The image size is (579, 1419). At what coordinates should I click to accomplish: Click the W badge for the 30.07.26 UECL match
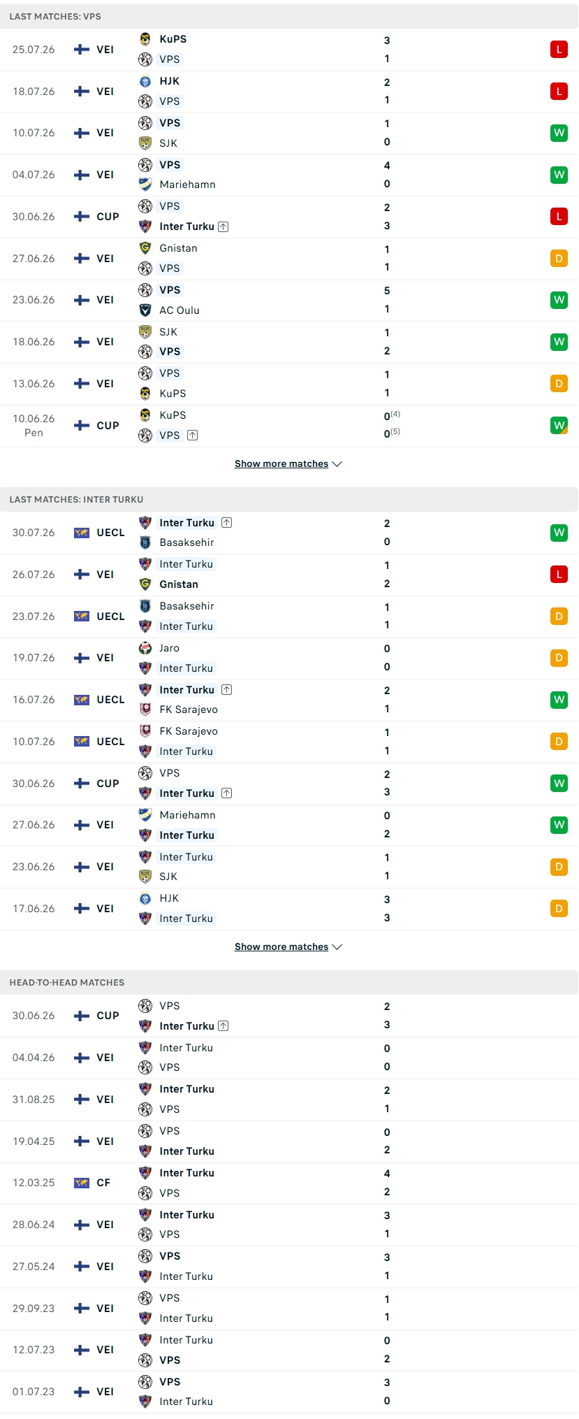tap(559, 533)
